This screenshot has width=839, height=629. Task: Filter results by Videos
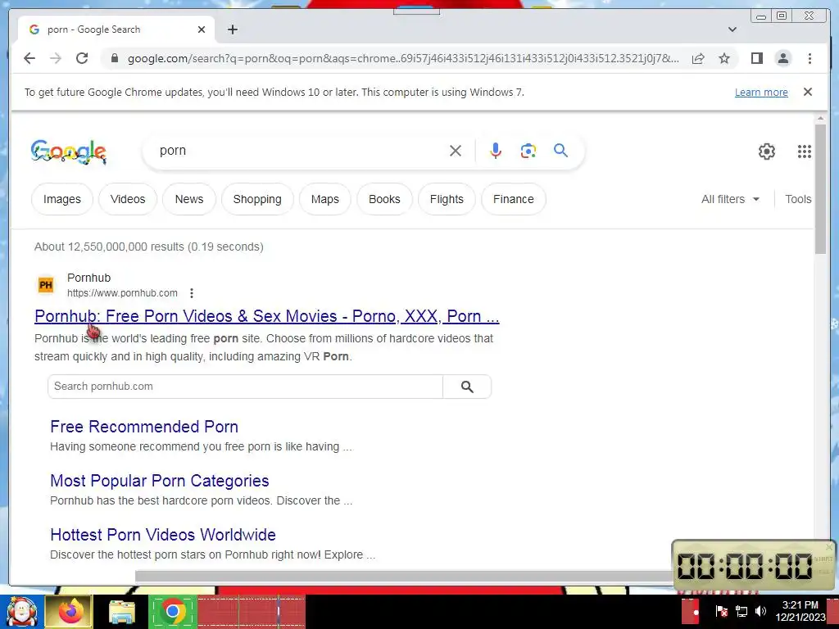tap(128, 199)
